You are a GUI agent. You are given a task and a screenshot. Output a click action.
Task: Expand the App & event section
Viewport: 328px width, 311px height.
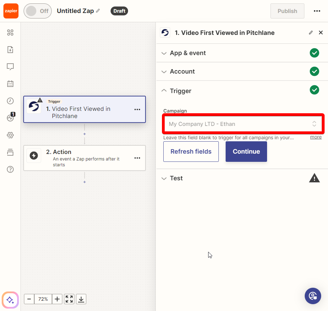click(x=242, y=53)
